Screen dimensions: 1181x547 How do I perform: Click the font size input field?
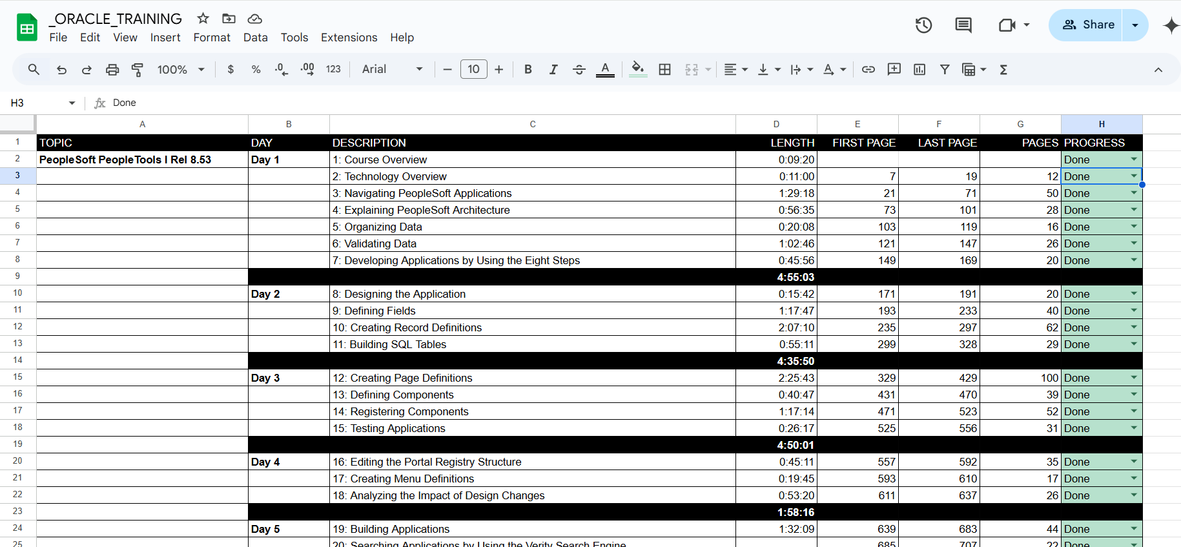[473, 69]
